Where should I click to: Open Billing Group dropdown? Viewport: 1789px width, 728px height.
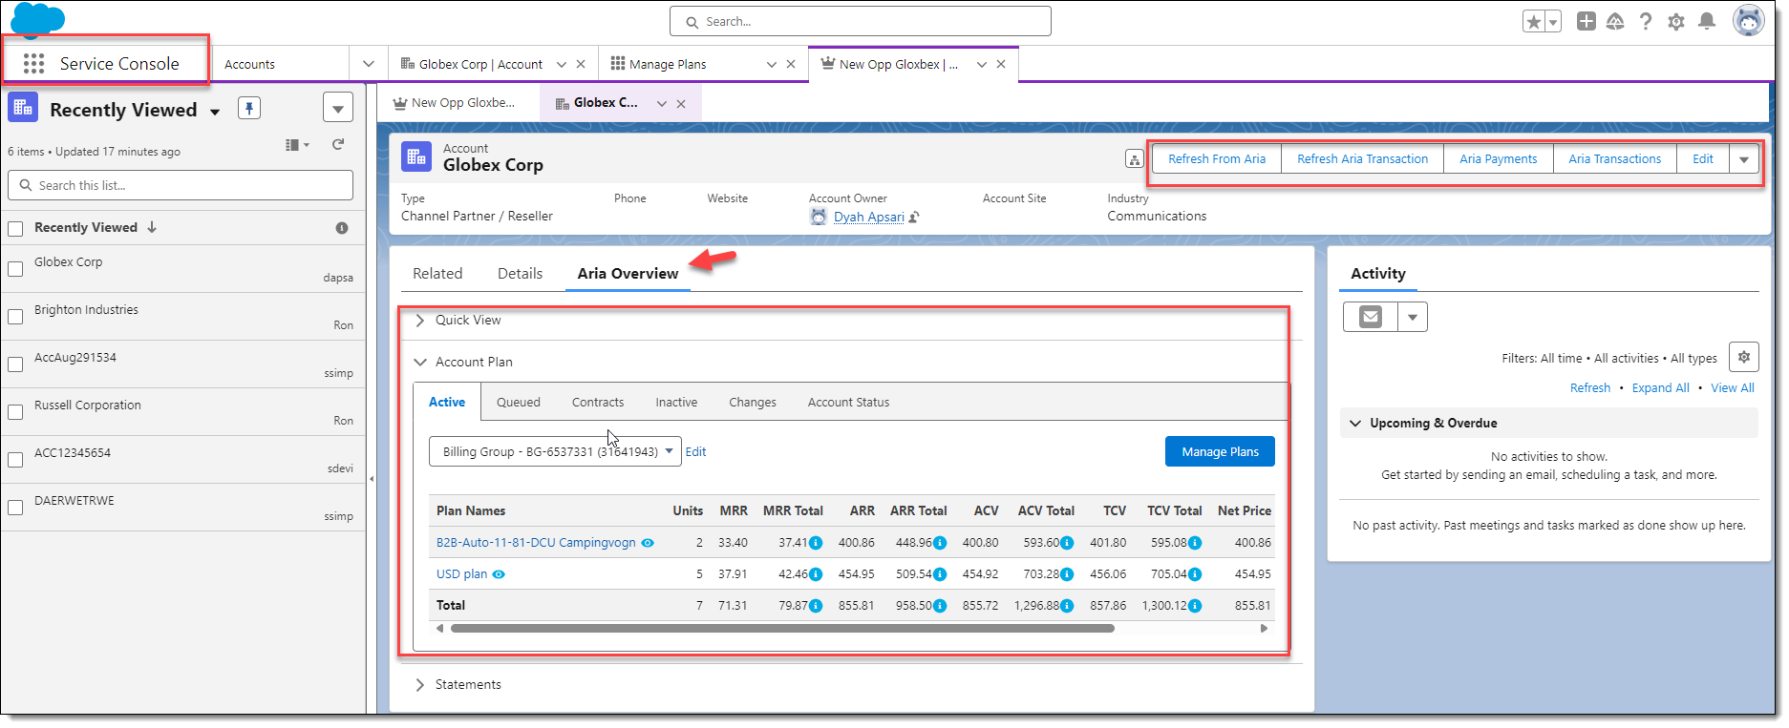(555, 451)
